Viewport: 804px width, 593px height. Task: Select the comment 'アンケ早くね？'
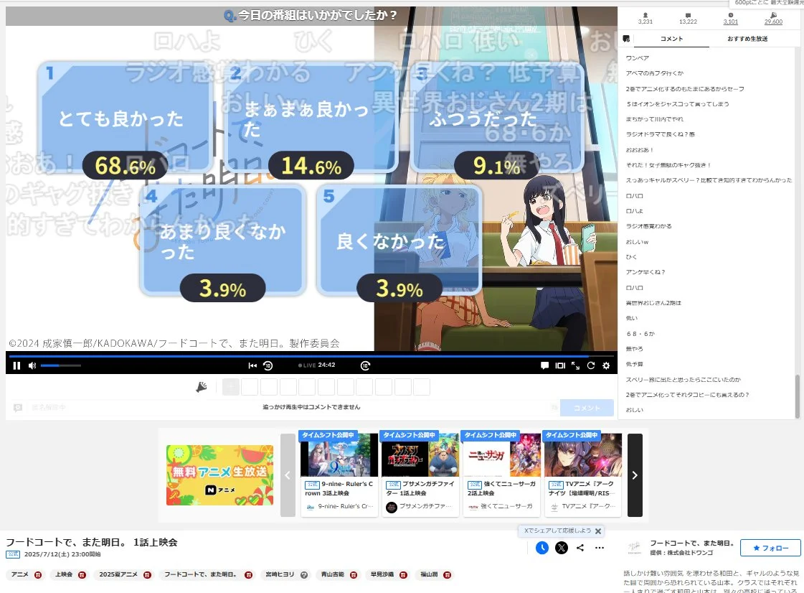click(x=645, y=272)
